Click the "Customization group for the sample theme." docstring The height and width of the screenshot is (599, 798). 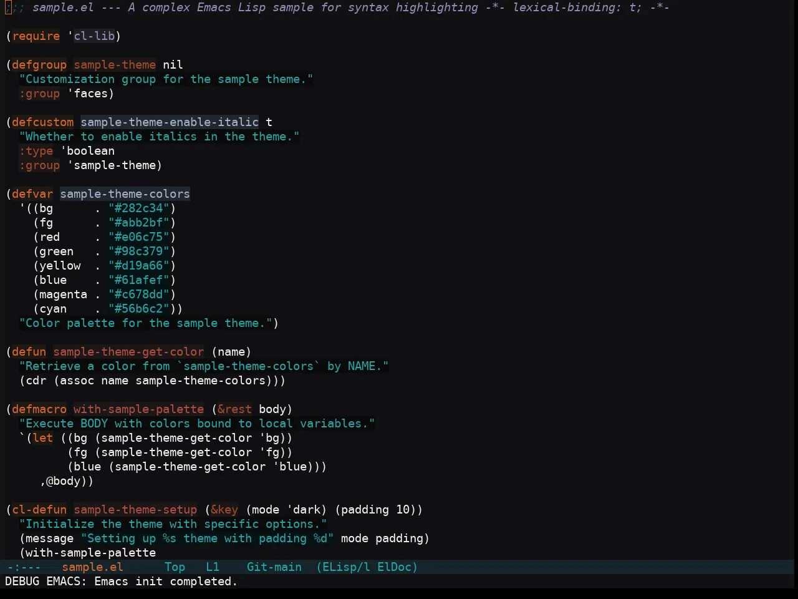(x=166, y=79)
